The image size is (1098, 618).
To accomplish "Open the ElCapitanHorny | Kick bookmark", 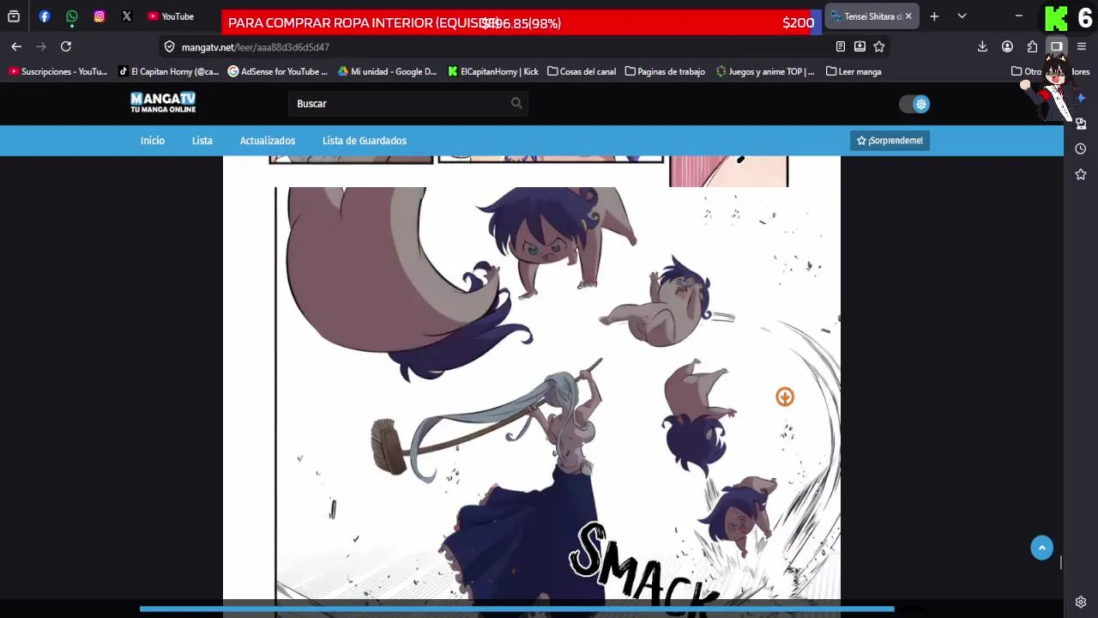I will [493, 72].
